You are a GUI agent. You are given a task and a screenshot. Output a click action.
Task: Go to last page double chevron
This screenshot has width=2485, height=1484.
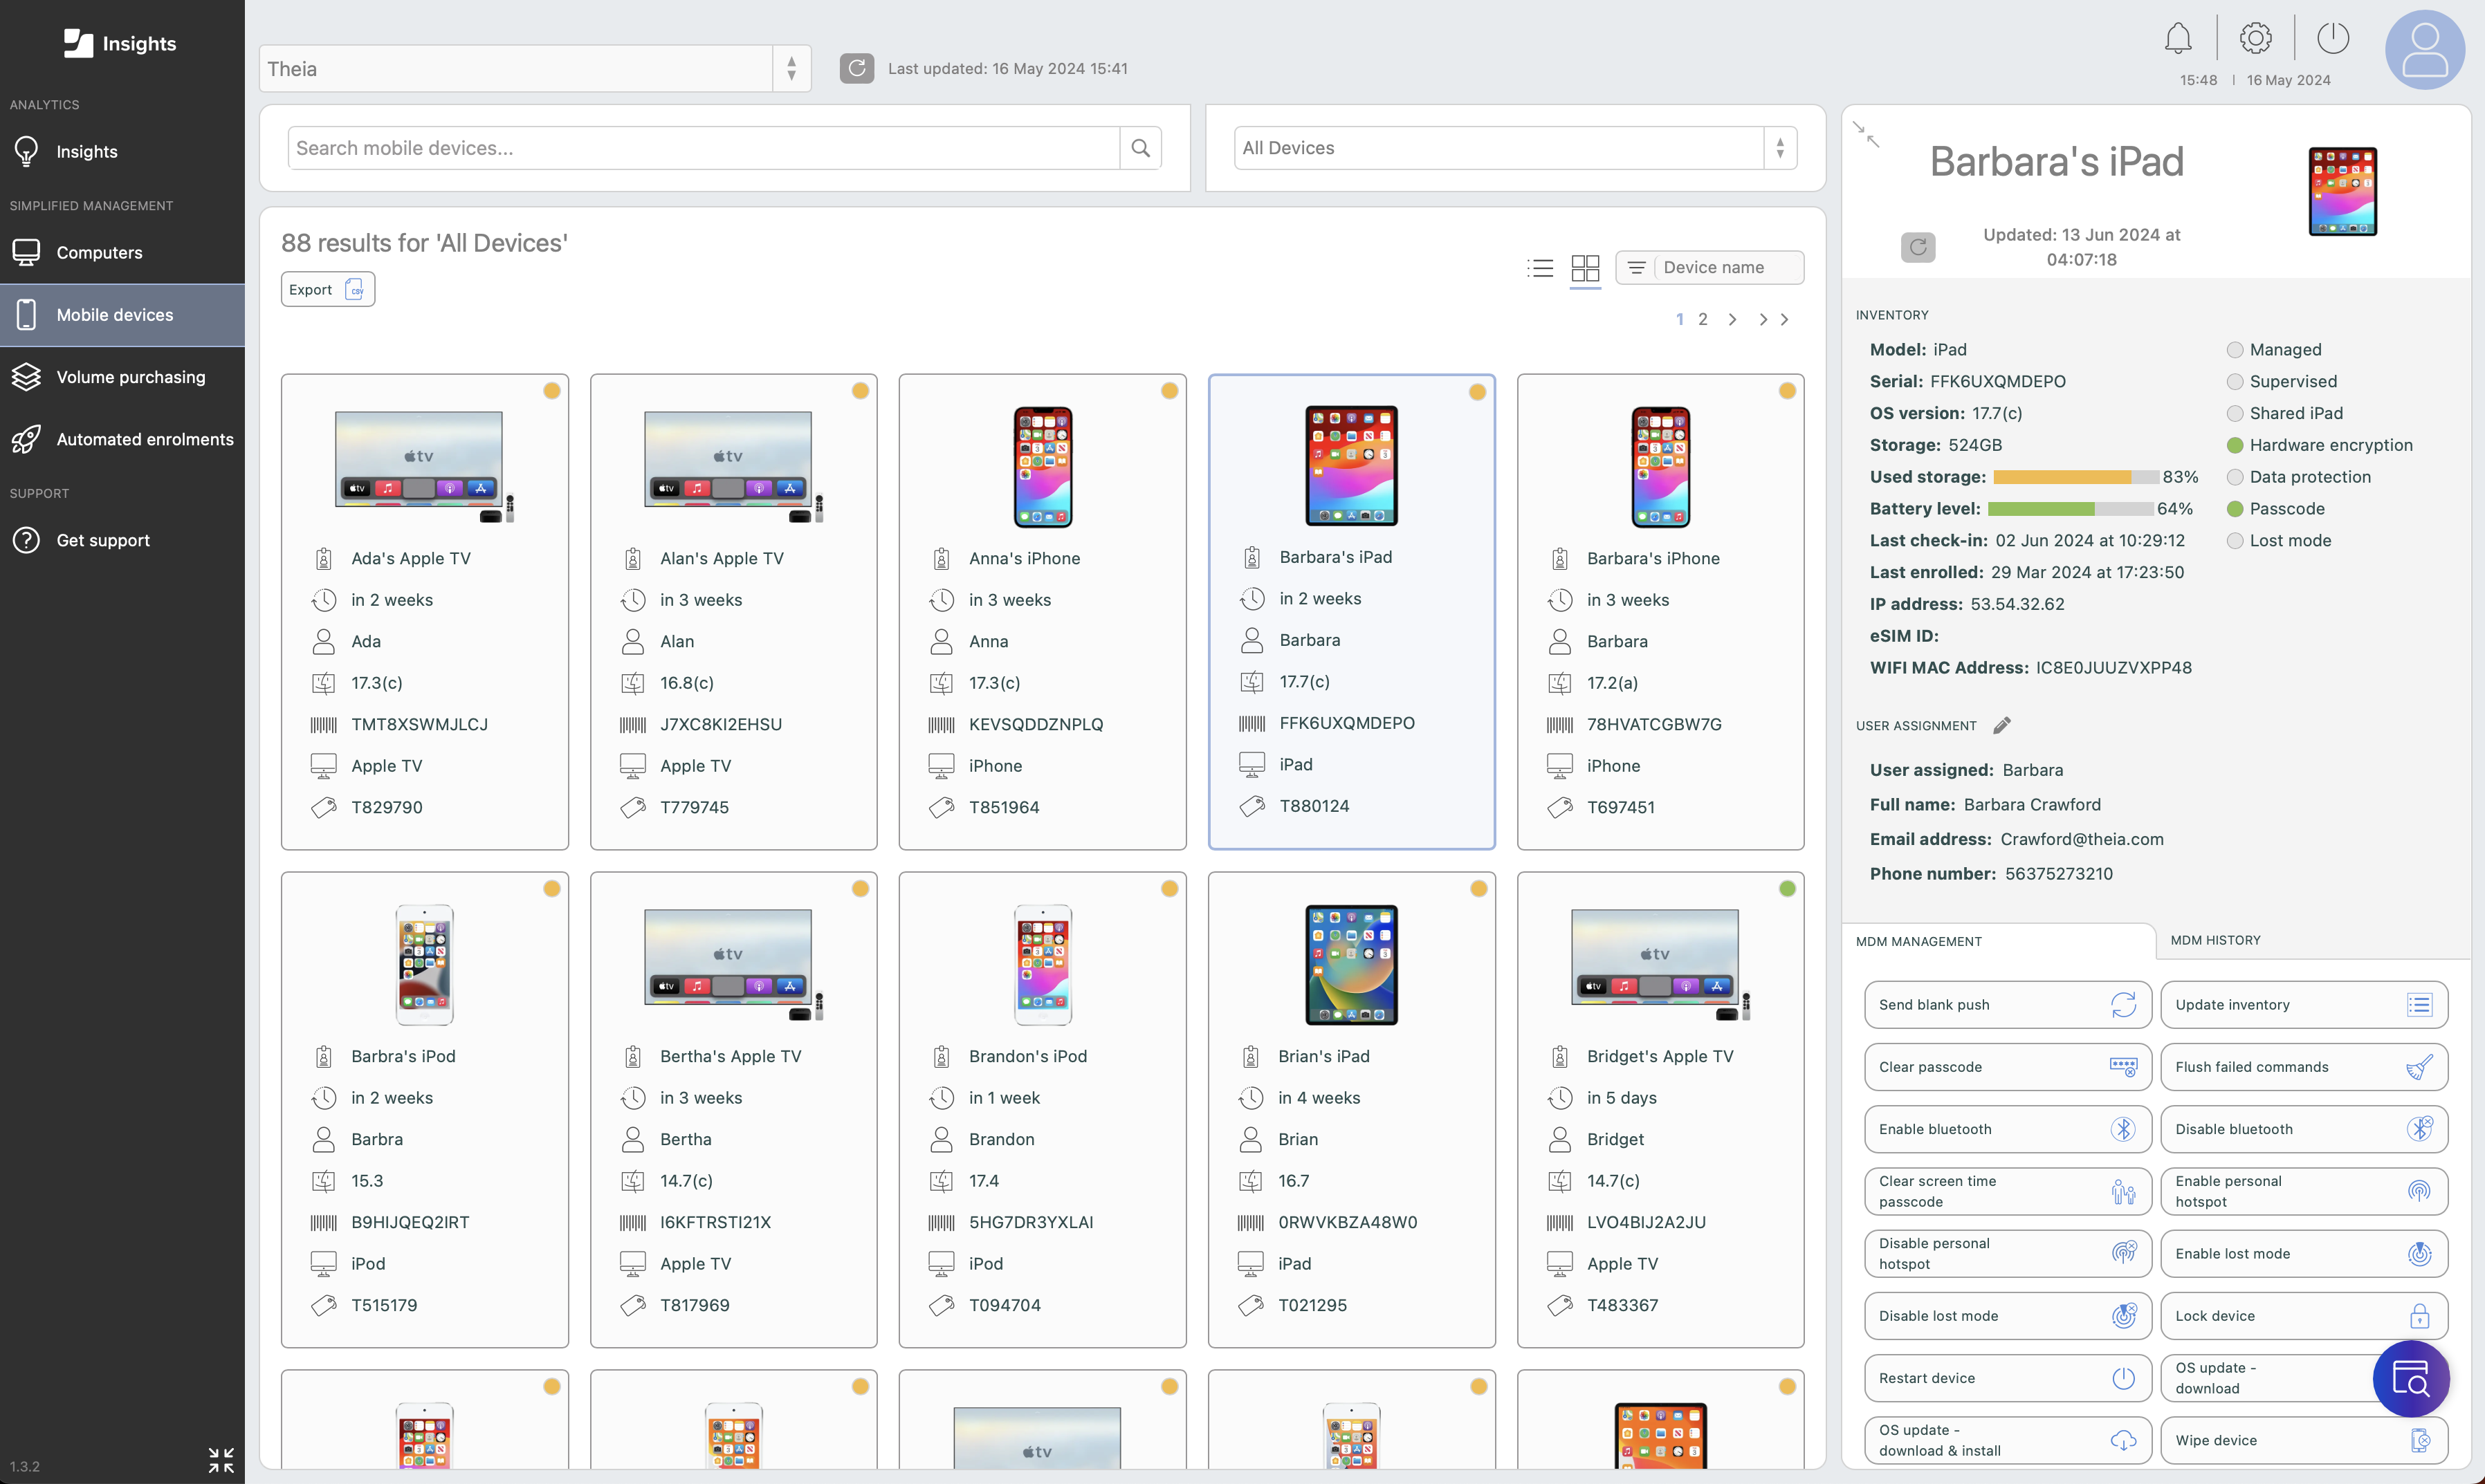[1774, 320]
